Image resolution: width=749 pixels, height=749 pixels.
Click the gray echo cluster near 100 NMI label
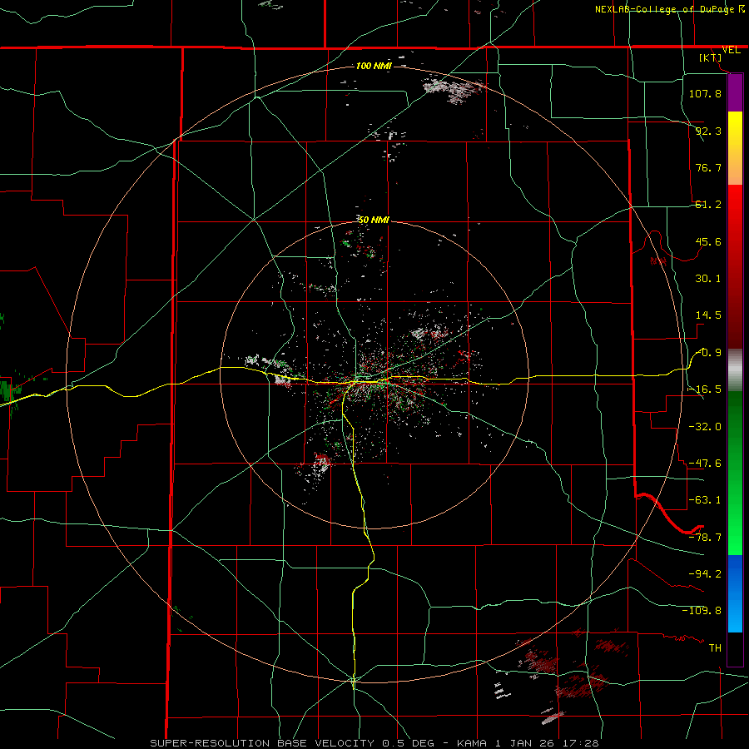point(453,90)
